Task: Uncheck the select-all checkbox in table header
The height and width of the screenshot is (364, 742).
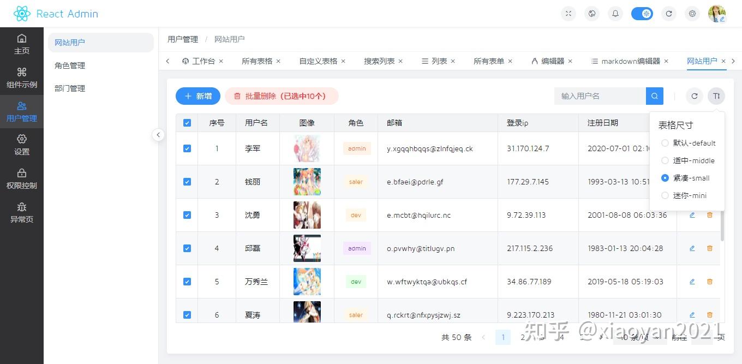Action: (x=187, y=123)
